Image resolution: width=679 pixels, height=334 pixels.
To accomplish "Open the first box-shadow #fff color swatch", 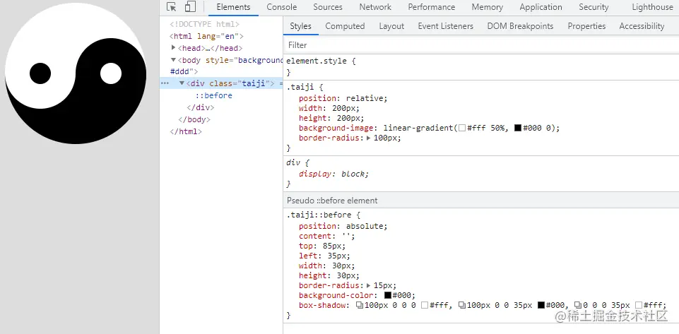I will click(x=425, y=306).
